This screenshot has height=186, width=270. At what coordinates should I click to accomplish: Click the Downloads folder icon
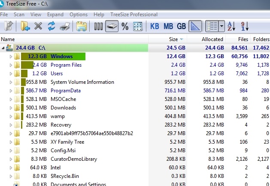[17, 108]
